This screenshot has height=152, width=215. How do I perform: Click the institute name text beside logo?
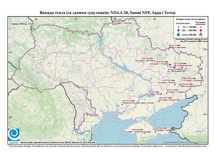(x=58, y=142)
